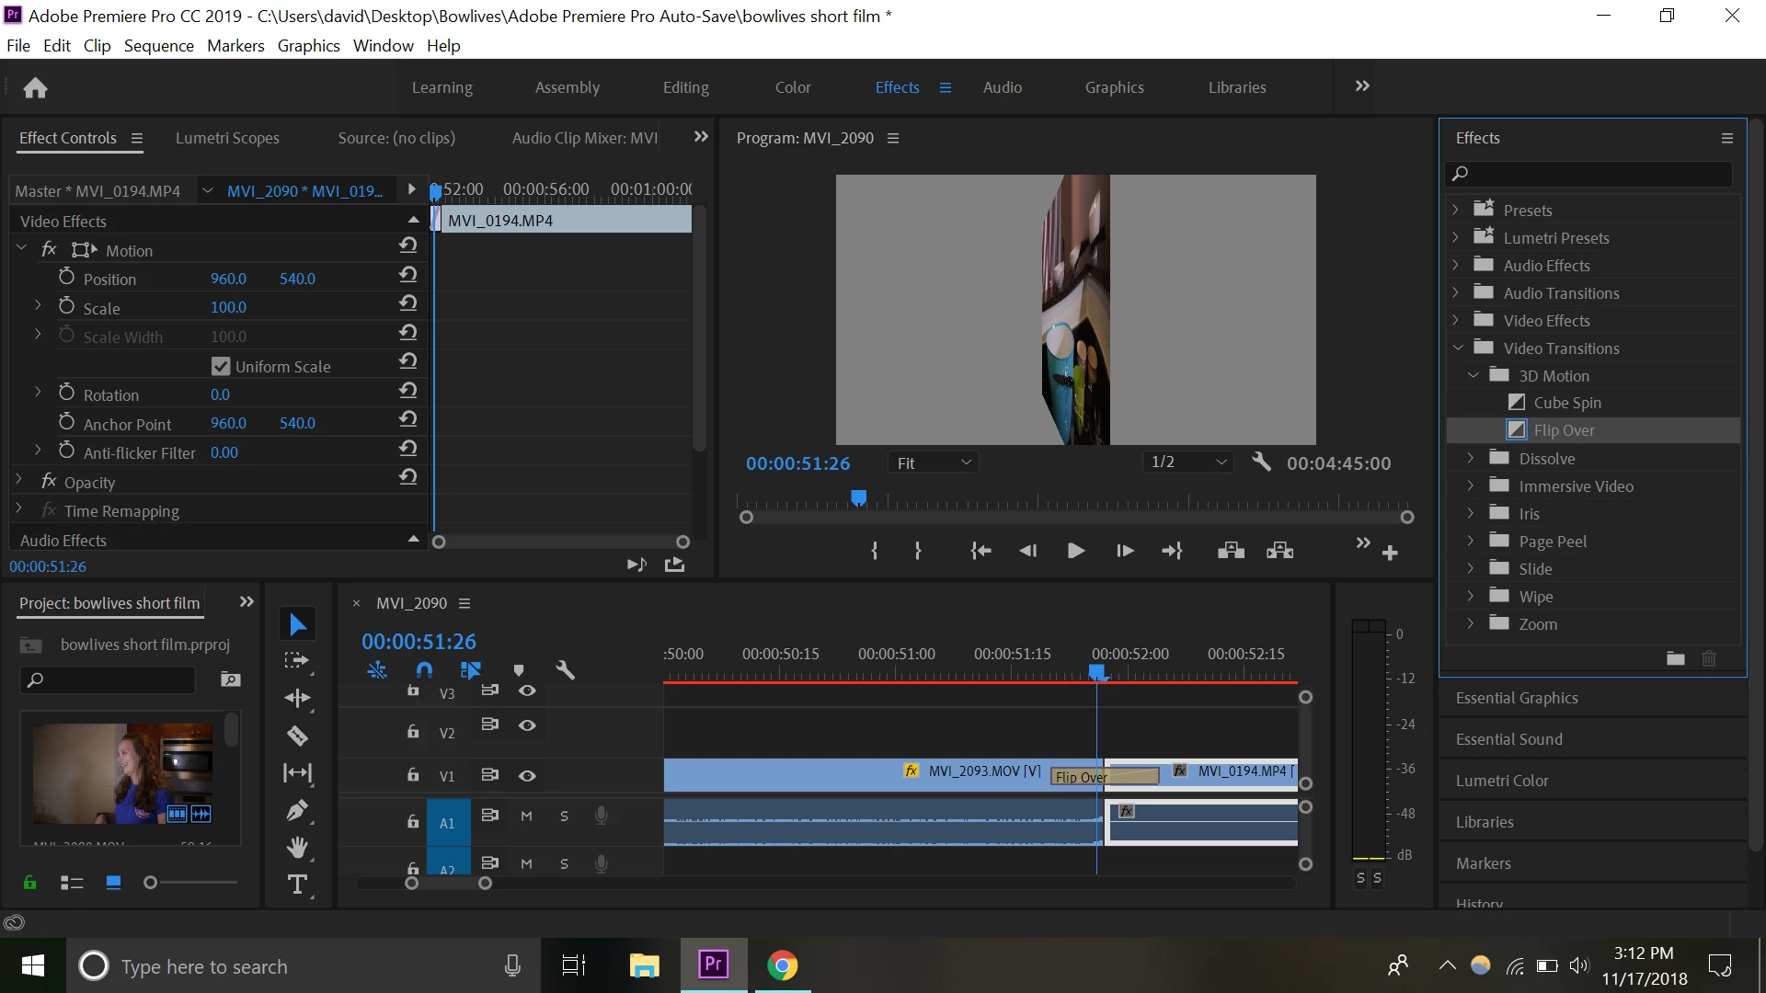Open the Fit zoom level dropdown
The width and height of the screenshot is (1766, 993).
coord(933,462)
